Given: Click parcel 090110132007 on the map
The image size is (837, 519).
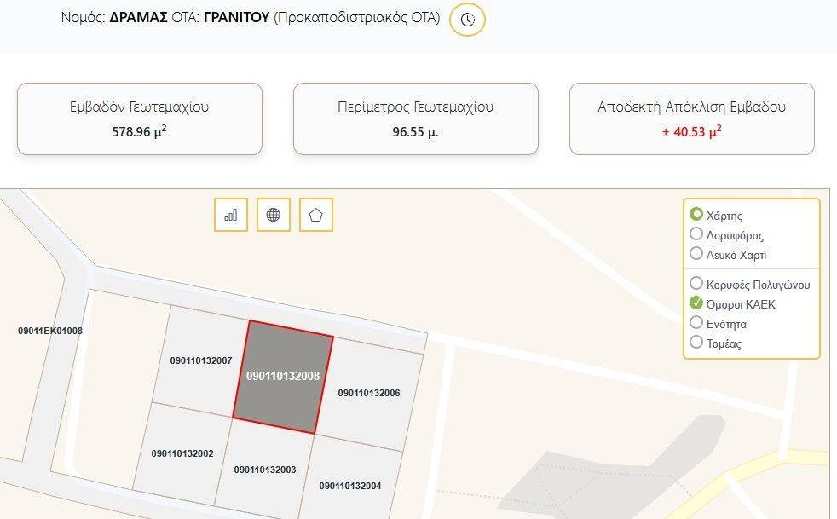Looking at the screenshot, I should pyautogui.click(x=200, y=361).
